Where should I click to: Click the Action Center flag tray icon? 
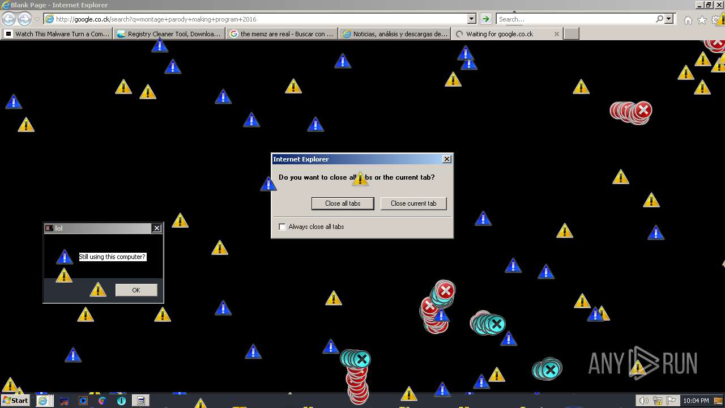[671, 401]
